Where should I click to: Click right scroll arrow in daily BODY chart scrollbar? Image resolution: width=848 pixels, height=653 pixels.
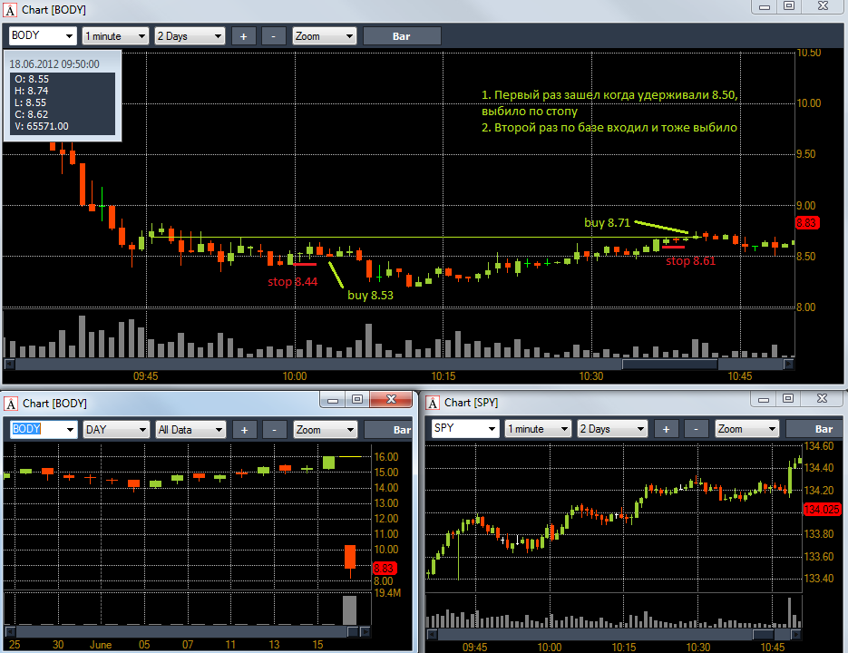(x=366, y=631)
